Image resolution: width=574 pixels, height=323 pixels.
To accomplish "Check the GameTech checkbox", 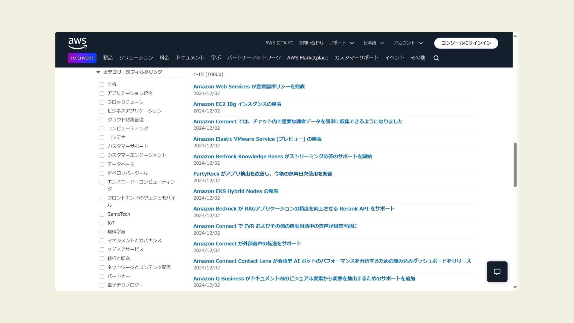I will pos(102,214).
